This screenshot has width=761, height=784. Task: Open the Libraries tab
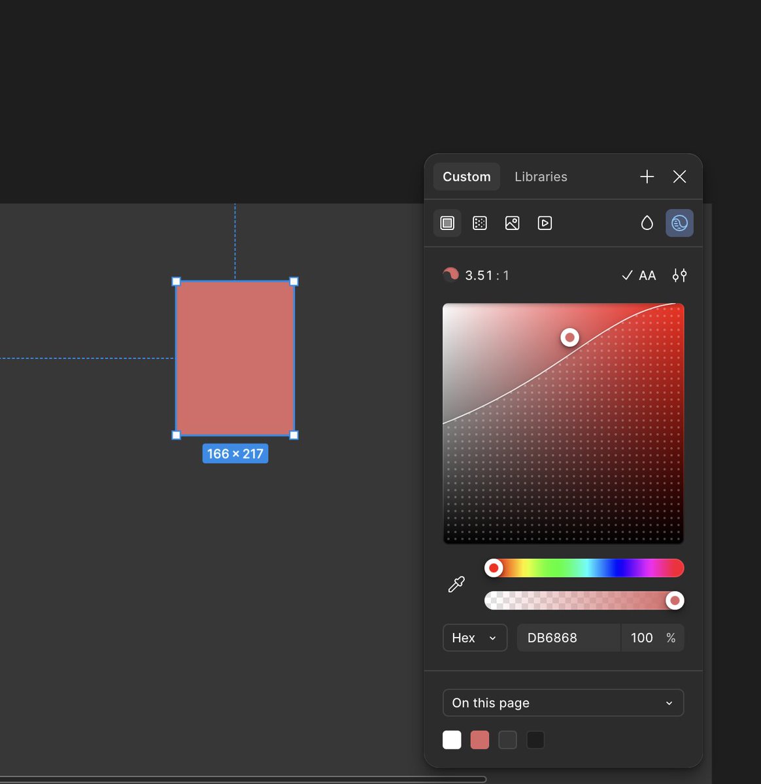(541, 176)
